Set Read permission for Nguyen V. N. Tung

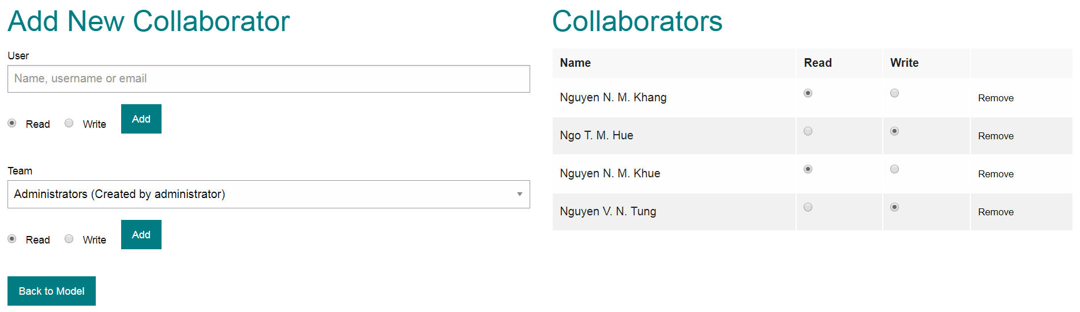[808, 207]
